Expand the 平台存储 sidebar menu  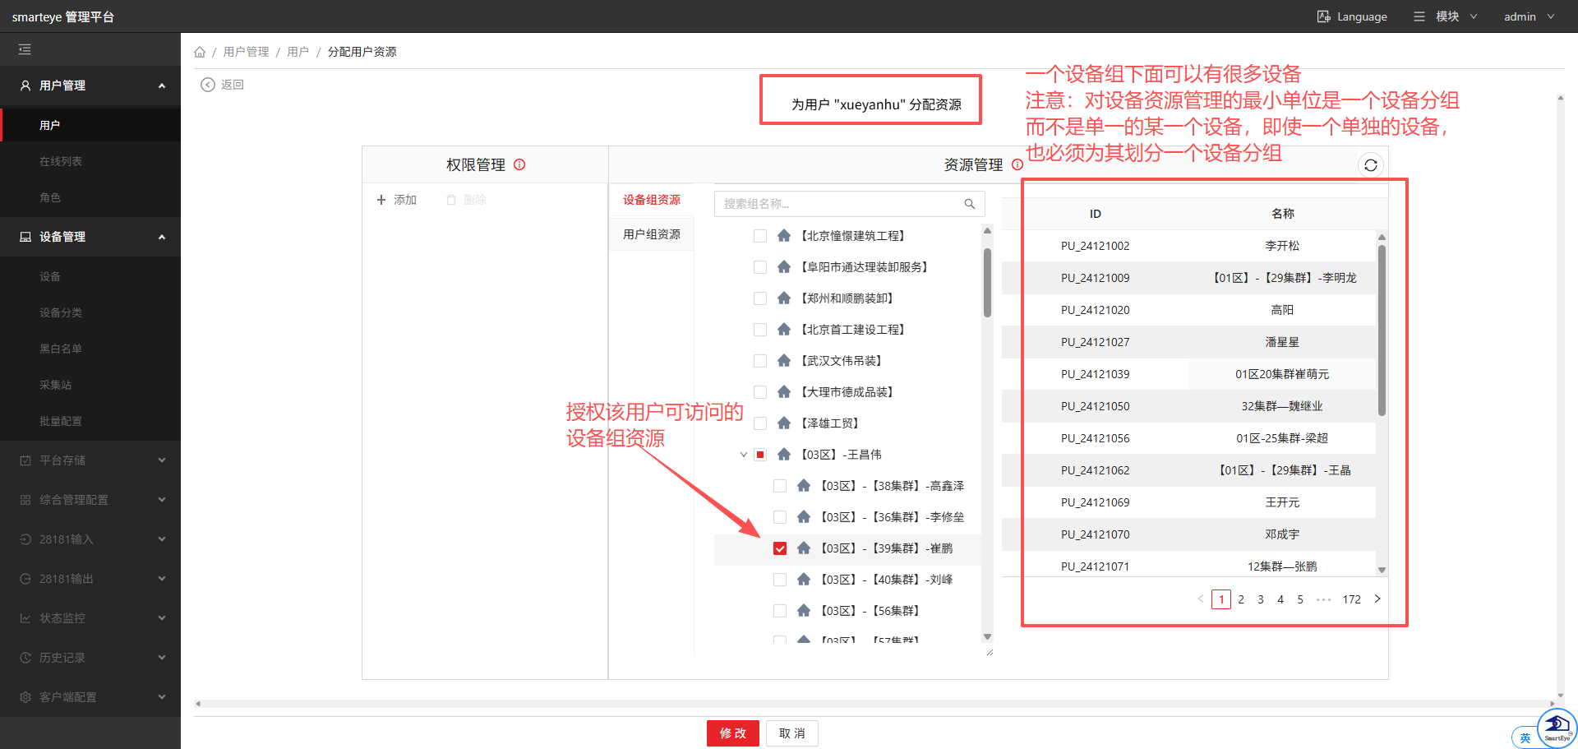coord(90,460)
